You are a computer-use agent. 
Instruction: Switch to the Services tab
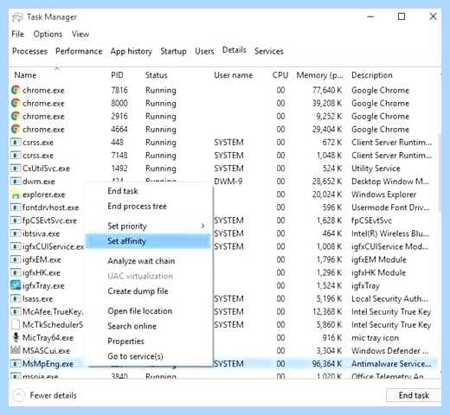[269, 51]
